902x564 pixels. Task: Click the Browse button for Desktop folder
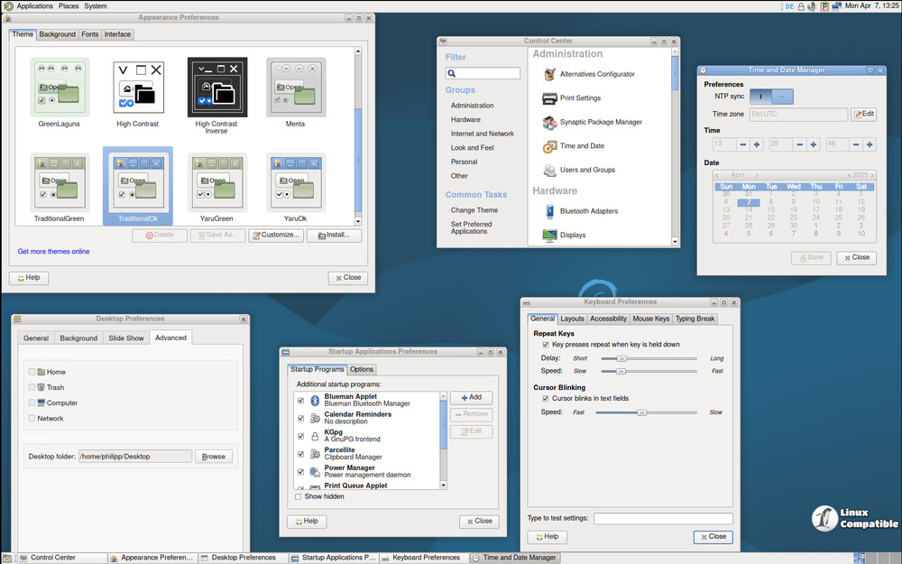click(x=214, y=457)
